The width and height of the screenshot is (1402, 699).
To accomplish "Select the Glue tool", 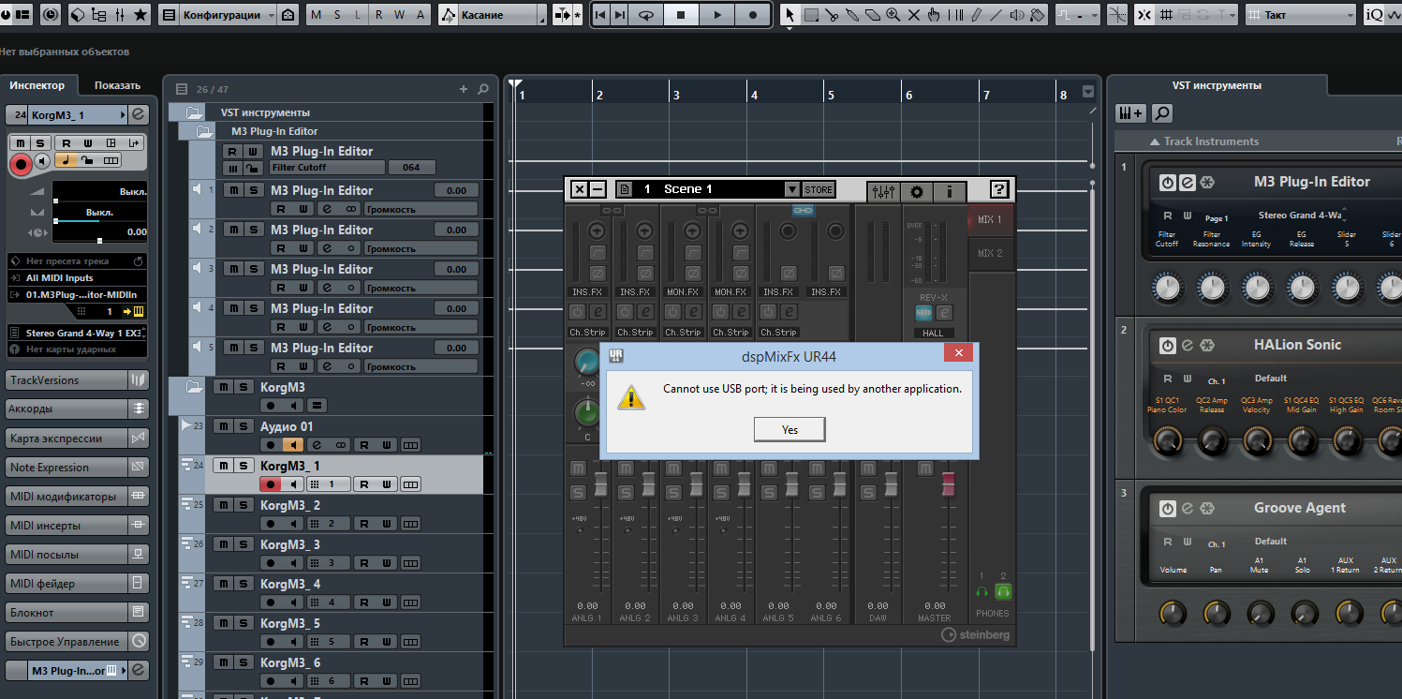I will click(x=852, y=15).
